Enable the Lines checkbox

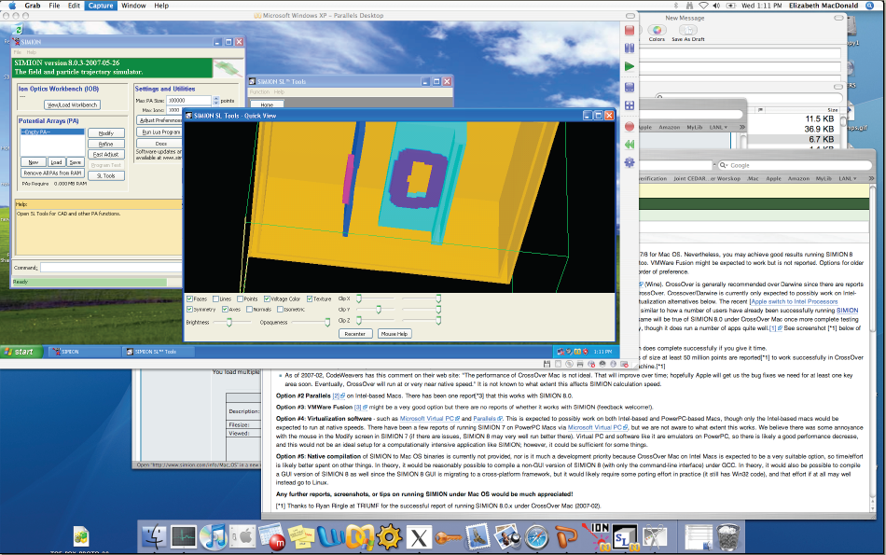pos(215,299)
